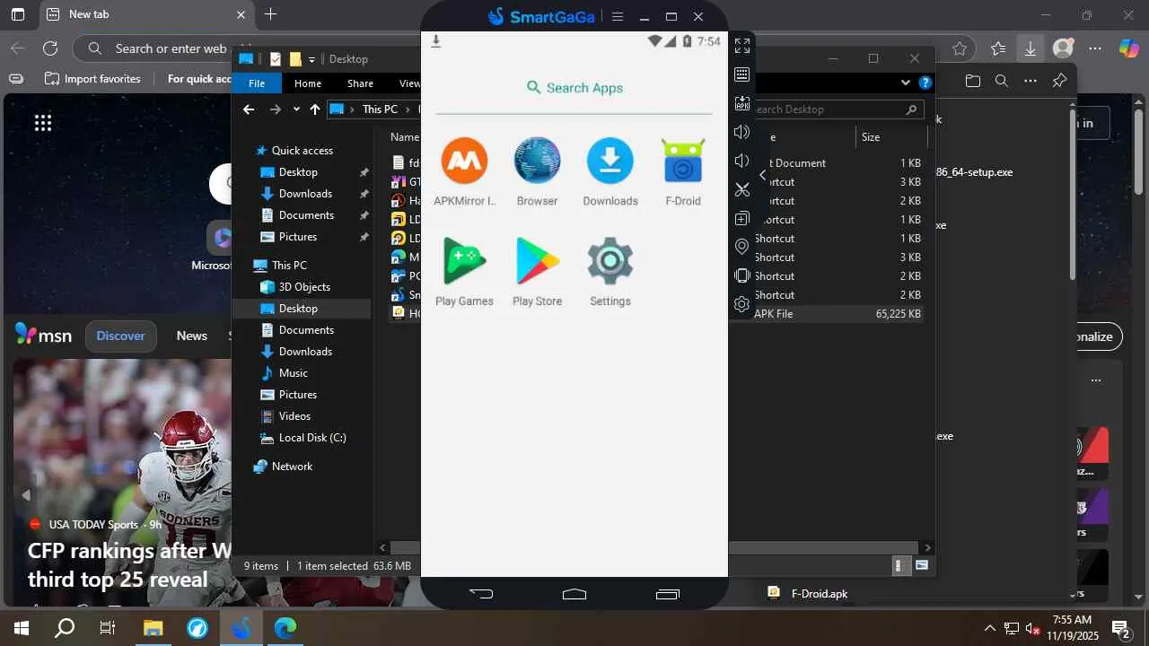
Task: Click the SmartGaGa install APK icon
Action: pyautogui.click(x=742, y=103)
